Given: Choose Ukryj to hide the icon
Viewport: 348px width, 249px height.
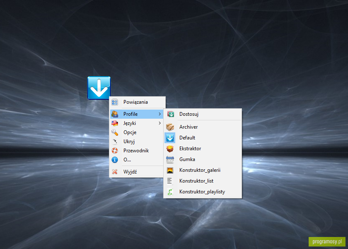Looking at the screenshot, I should tap(137, 142).
